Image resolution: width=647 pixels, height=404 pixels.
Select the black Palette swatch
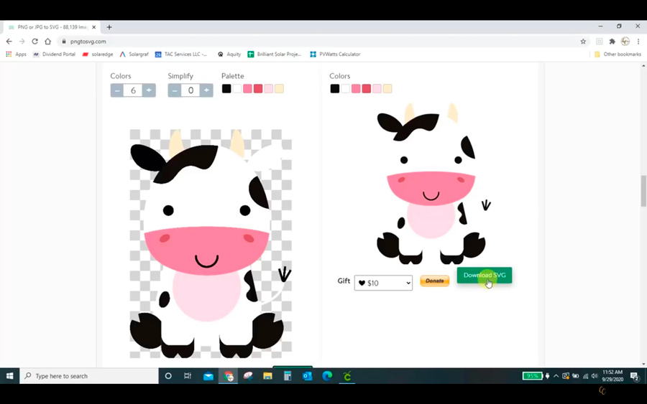coord(226,88)
